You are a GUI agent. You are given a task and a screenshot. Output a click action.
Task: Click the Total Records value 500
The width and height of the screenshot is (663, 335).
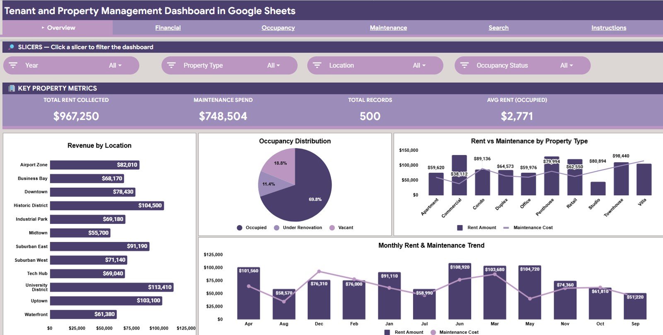coord(370,116)
